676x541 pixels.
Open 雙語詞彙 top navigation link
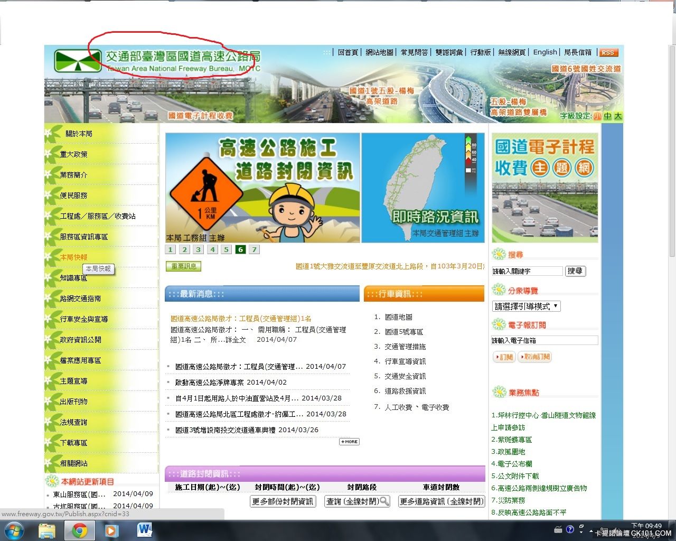449,52
